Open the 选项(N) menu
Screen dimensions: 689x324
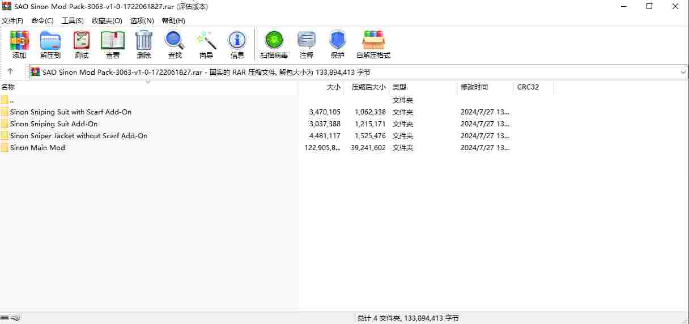tap(142, 20)
